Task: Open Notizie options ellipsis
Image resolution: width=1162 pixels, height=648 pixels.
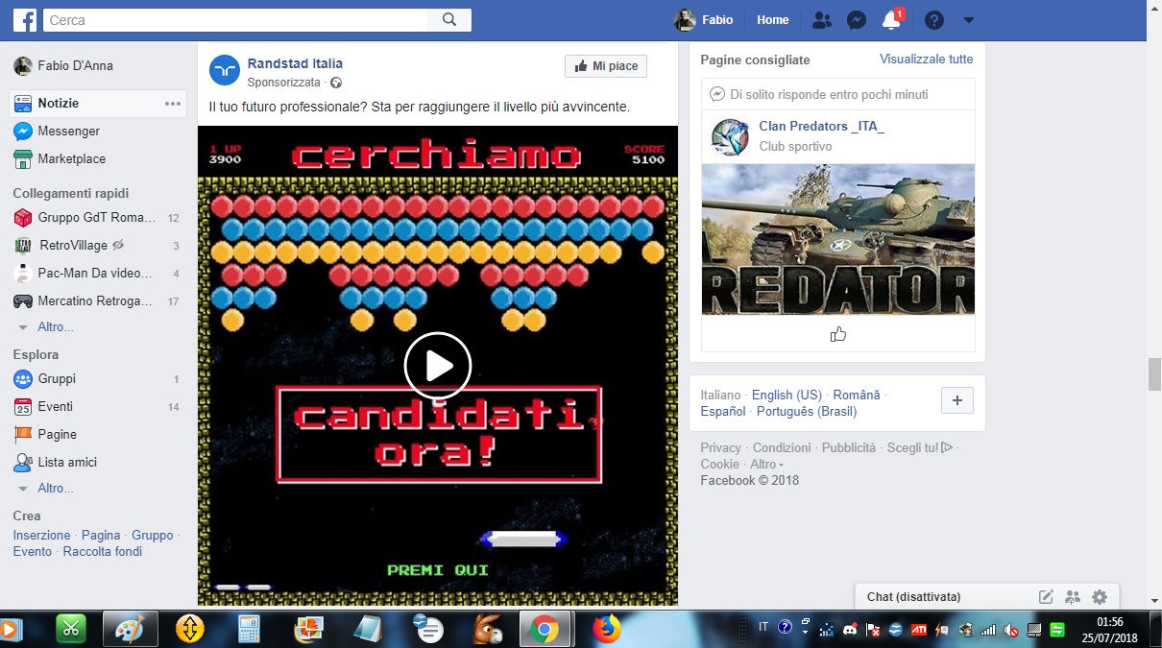Action: click(x=173, y=104)
